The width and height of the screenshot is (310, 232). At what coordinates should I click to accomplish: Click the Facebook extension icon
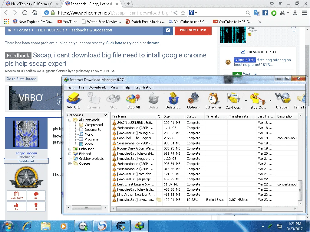click(265, 13)
